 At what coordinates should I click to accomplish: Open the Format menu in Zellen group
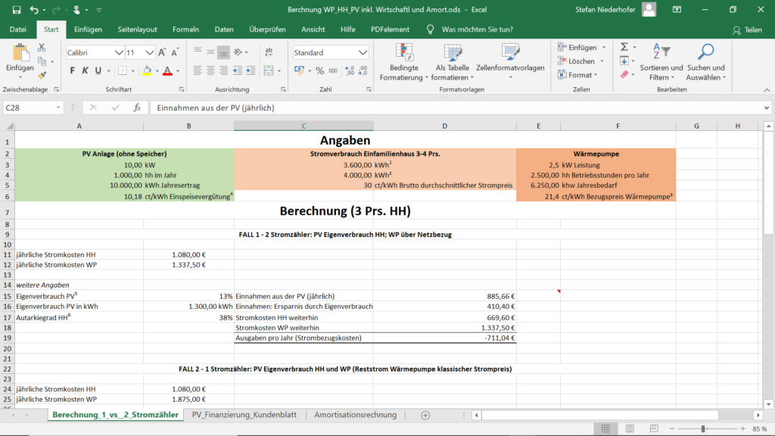[577, 75]
